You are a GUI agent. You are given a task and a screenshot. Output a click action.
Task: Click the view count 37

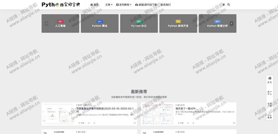(x=135, y=123)
